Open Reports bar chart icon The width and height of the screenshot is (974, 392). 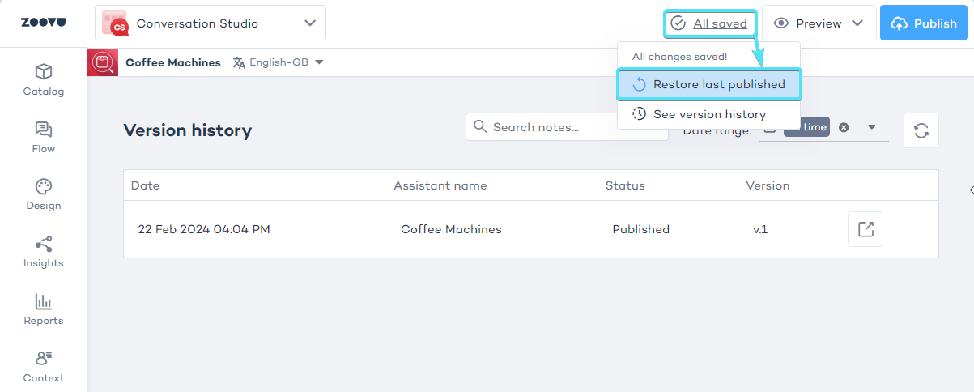(x=44, y=309)
